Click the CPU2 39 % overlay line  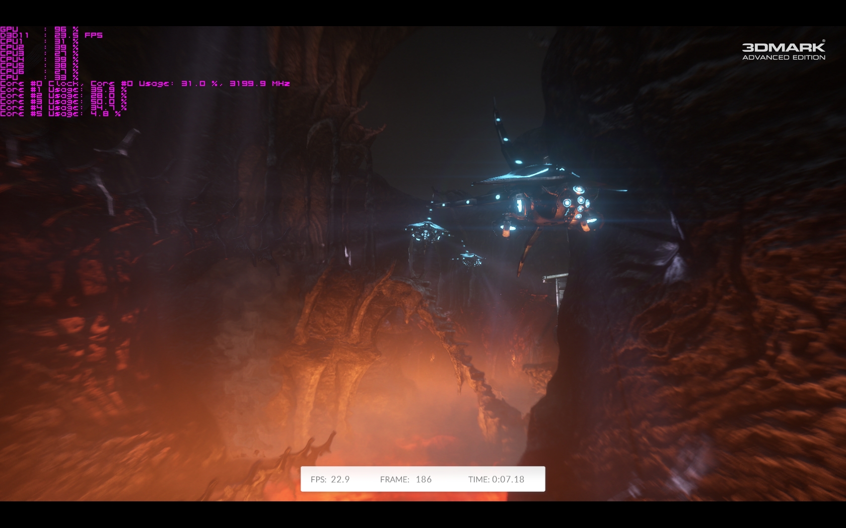[x=39, y=47]
